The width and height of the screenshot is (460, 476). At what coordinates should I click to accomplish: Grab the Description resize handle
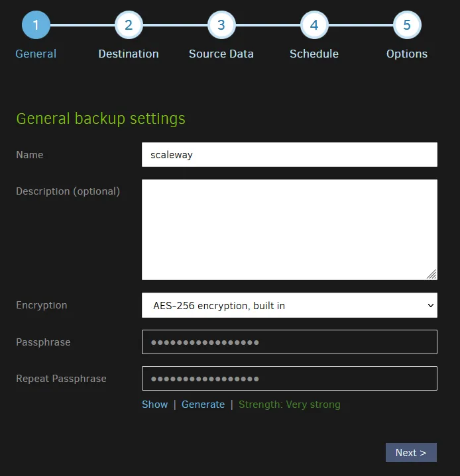[x=431, y=274]
